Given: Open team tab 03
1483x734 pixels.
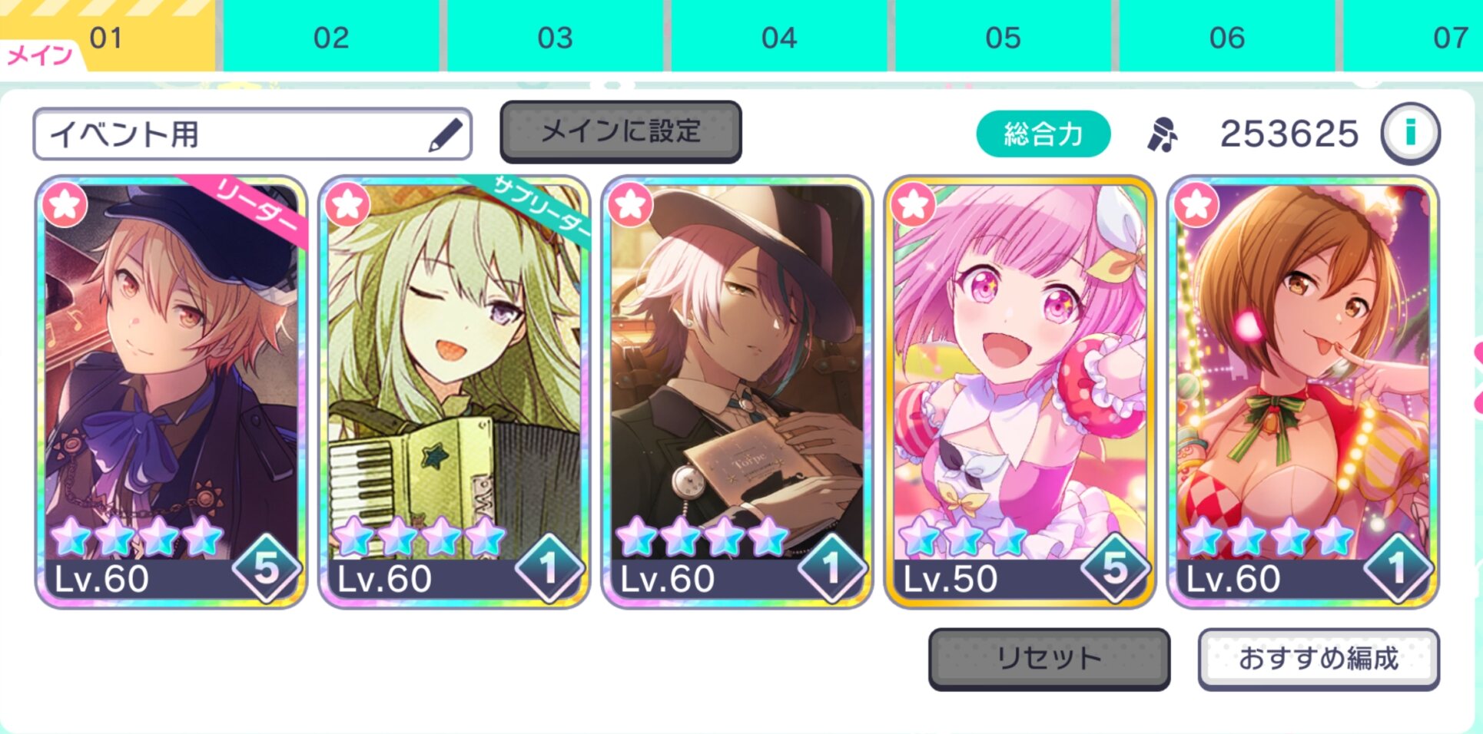Looking at the screenshot, I should click(x=555, y=36).
